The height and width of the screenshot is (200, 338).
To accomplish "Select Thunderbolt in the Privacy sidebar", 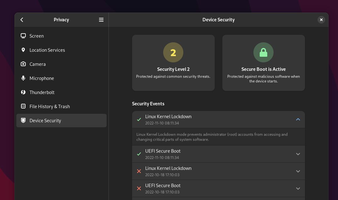I will [42, 92].
